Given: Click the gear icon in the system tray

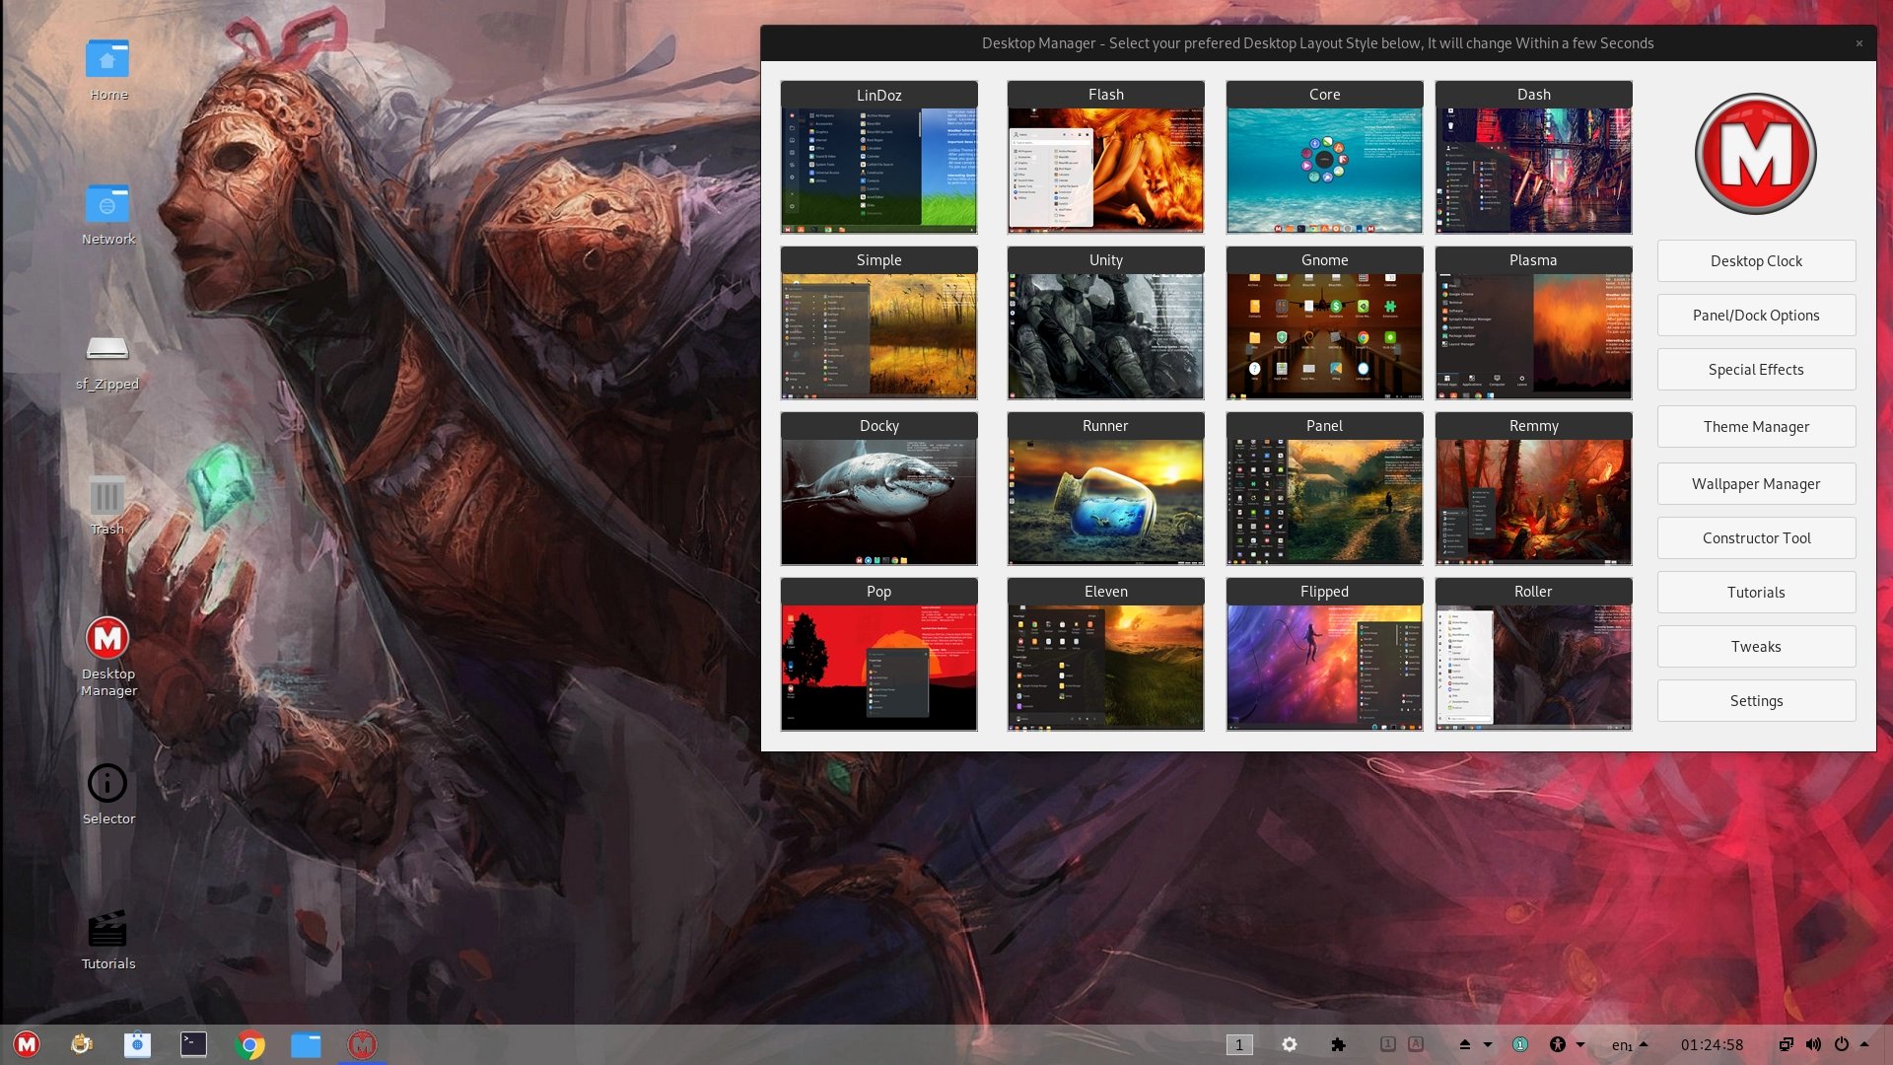Looking at the screenshot, I should [x=1289, y=1044].
